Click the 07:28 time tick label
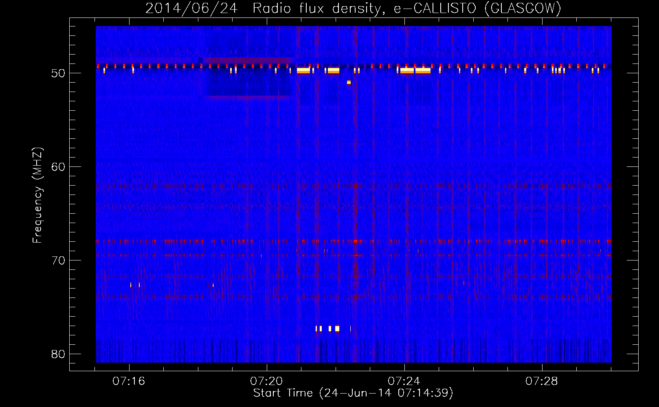The height and width of the screenshot is (407, 659). [542, 381]
